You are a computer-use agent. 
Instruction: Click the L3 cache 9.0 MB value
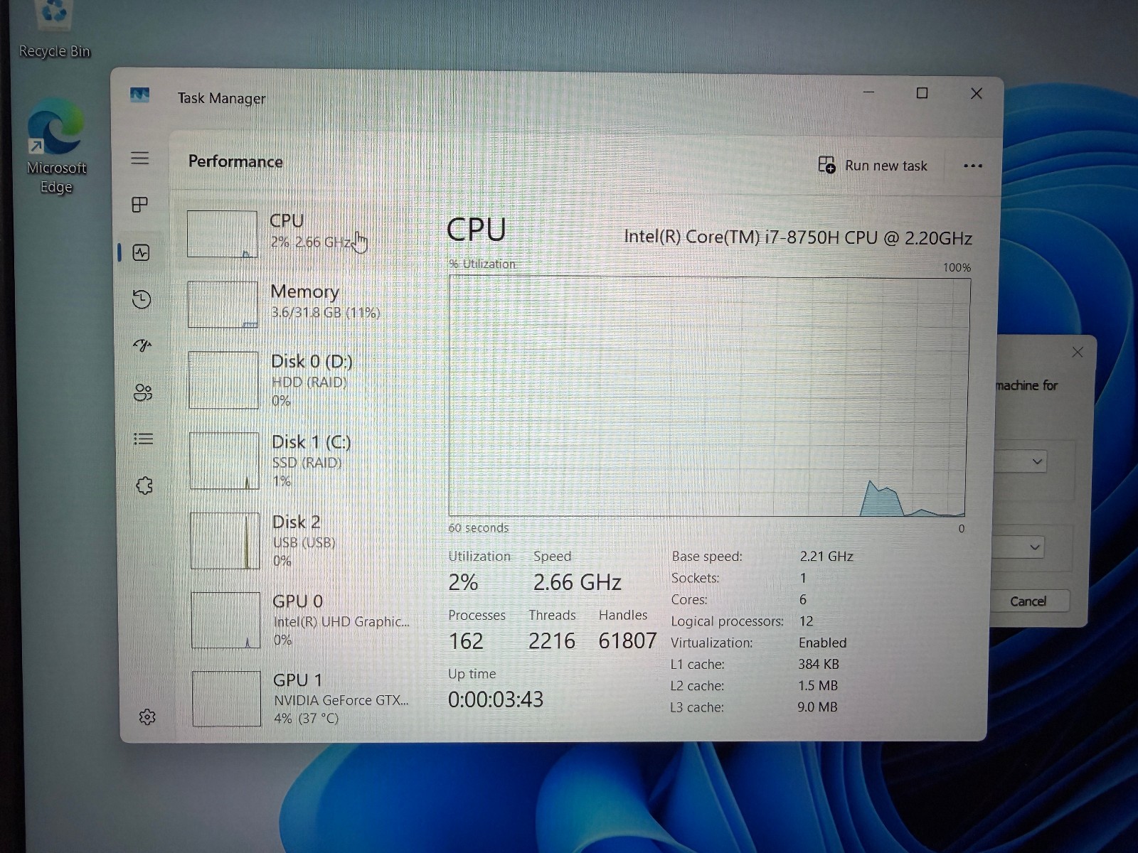(x=817, y=707)
